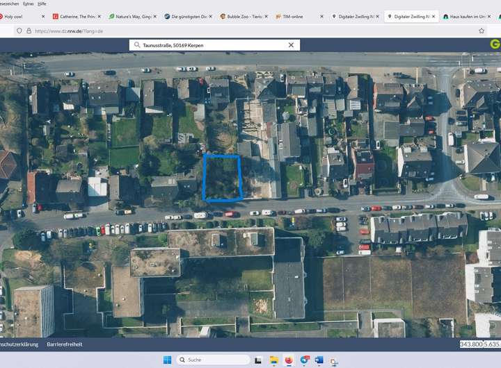Open the Extras menu
The height and width of the screenshot is (368, 501).
tap(28, 3)
